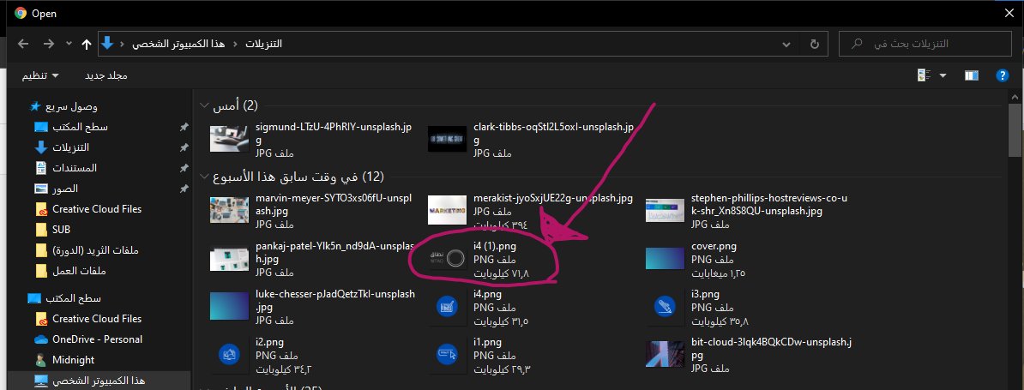
Task: Create a new folder with مجلد جديد
Action: [x=105, y=75]
